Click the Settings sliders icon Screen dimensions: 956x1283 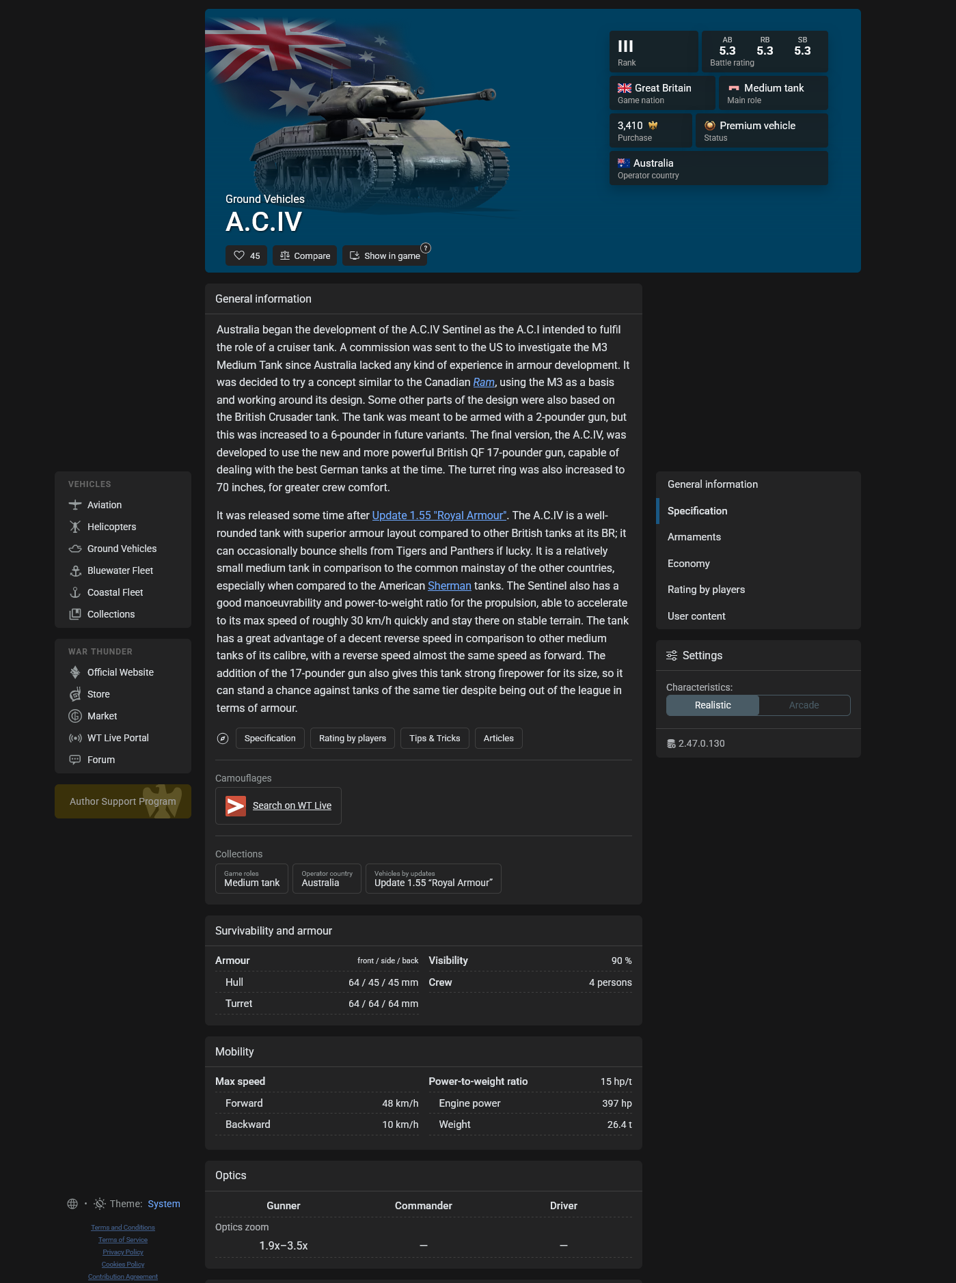(672, 656)
